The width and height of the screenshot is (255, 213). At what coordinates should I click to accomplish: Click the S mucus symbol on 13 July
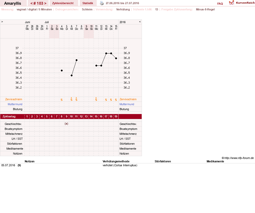(106, 100)
